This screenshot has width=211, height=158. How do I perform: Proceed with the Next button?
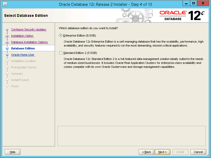(x=162, y=152)
